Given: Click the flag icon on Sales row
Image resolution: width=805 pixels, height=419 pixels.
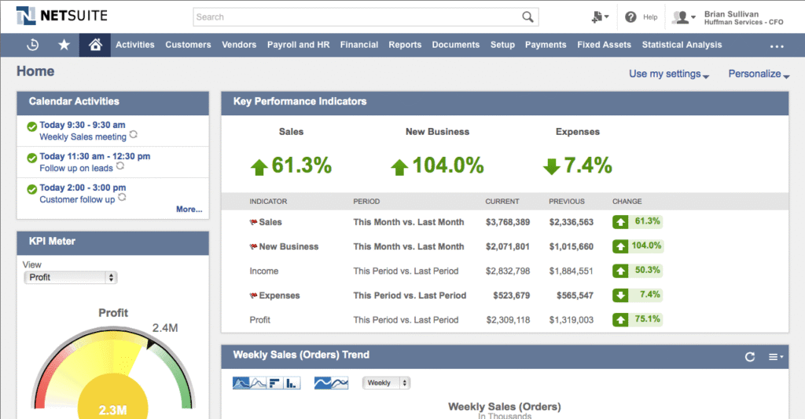Looking at the screenshot, I should click(253, 222).
